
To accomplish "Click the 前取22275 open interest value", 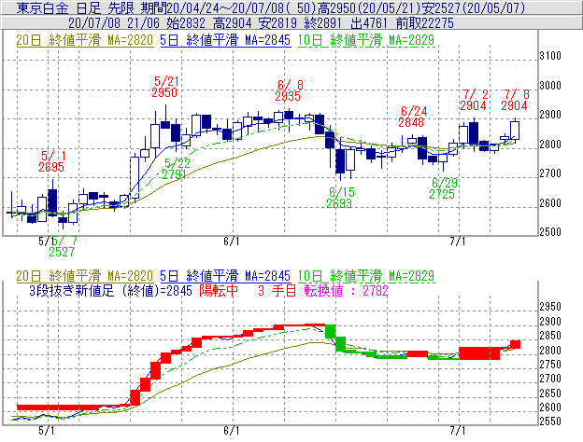I will [425, 23].
